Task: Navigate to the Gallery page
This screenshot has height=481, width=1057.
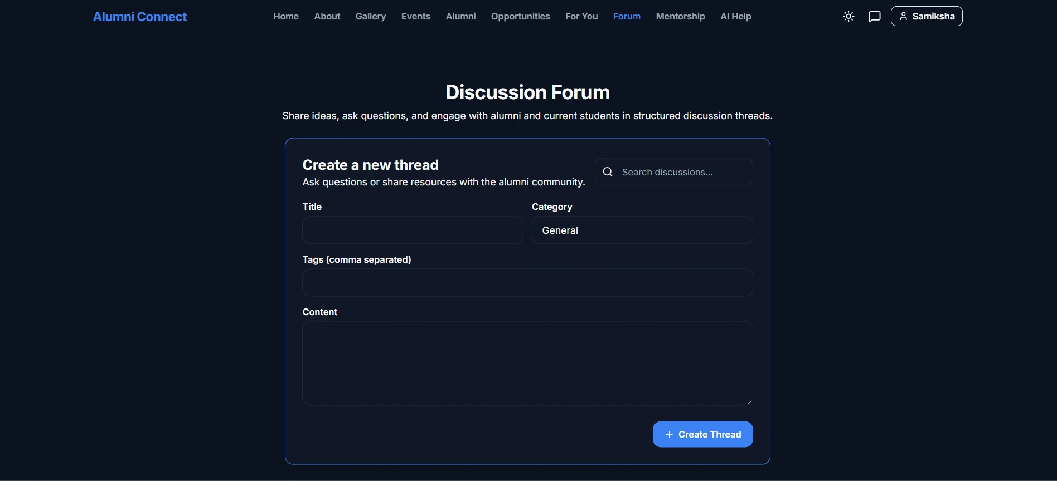Action: tap(371, 17)
